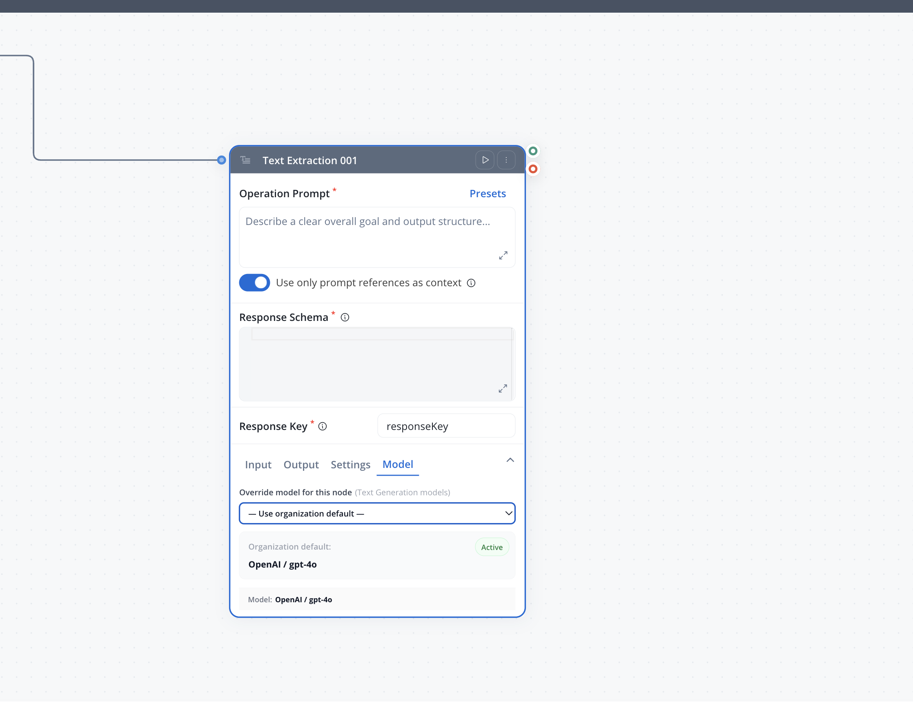Click the green output port of the node
Viewport: 913px width, 708px height.
pyautogui.click(x=533, y=151)
